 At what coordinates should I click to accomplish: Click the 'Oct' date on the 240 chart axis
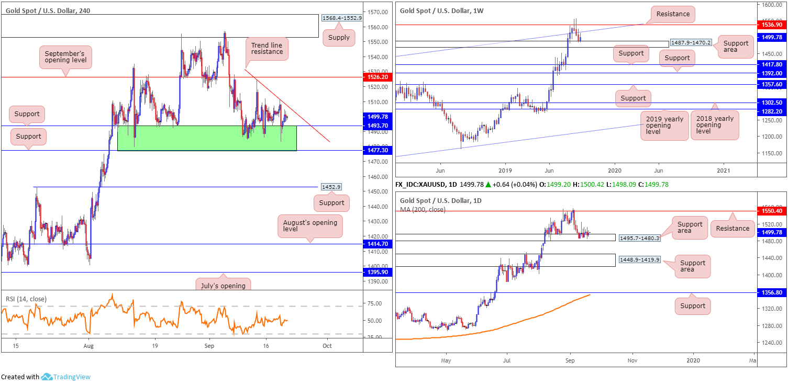click(x=327, y=346)
